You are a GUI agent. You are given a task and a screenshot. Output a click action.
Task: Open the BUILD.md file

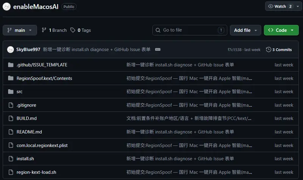pyautogui.click(x=27, y=118)
